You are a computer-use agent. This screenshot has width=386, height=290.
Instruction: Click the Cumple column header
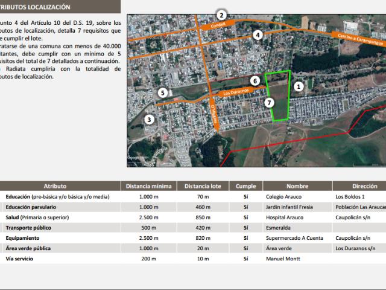[x=245, y=186]
